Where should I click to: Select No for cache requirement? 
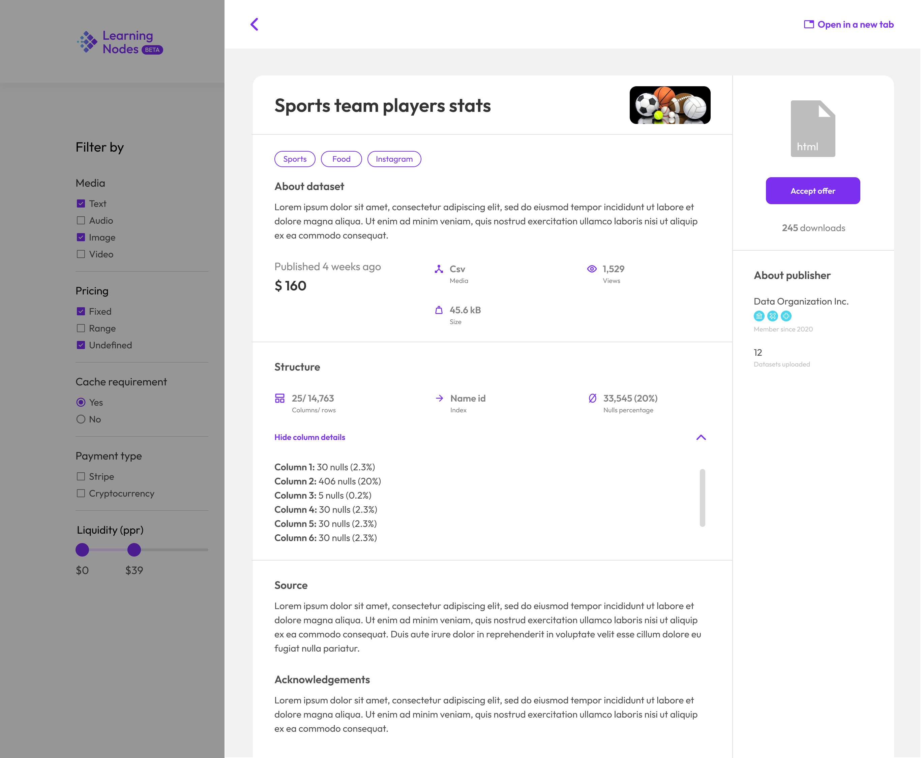coord(81,419)
